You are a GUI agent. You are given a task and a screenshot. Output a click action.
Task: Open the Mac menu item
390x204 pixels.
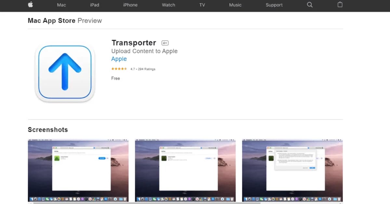(x=61, y=5)
